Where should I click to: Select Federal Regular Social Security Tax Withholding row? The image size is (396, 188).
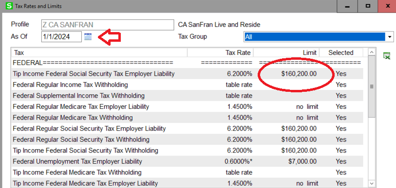coord(188,139)
